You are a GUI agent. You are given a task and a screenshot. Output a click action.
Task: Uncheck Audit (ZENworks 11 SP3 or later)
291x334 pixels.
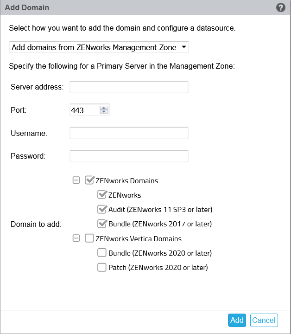pos(102,209)
